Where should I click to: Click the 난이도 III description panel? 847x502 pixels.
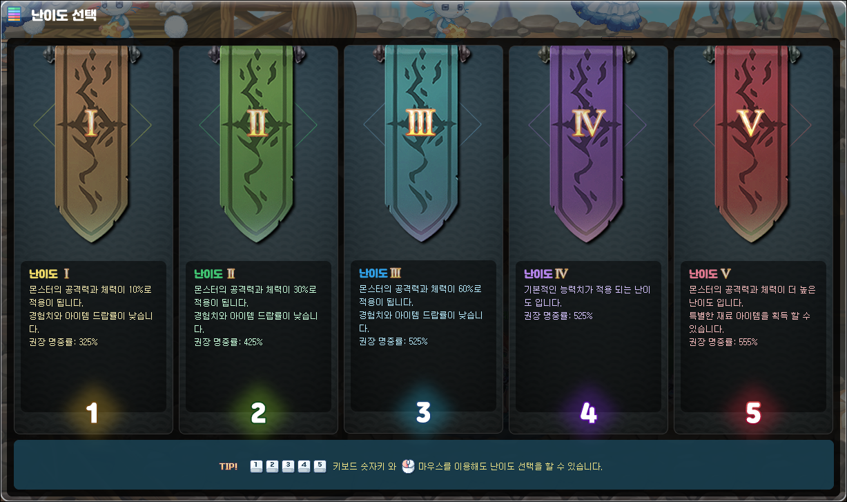[423, 336]
